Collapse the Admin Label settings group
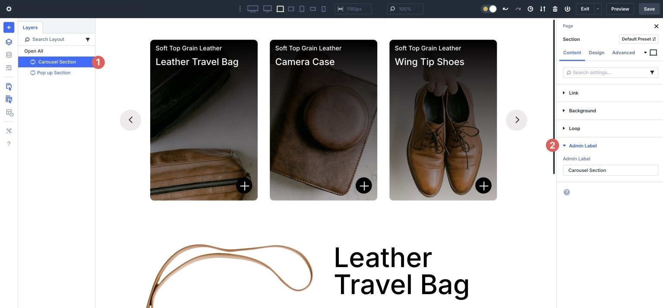663x308 pixels. [x=582, y=146]
